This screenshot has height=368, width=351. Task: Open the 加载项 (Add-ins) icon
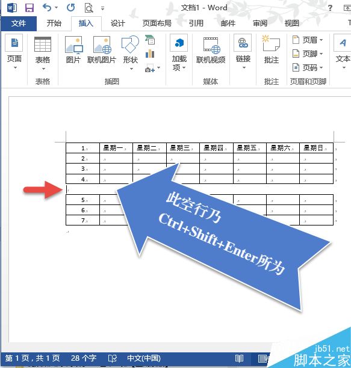click(179, 43)
